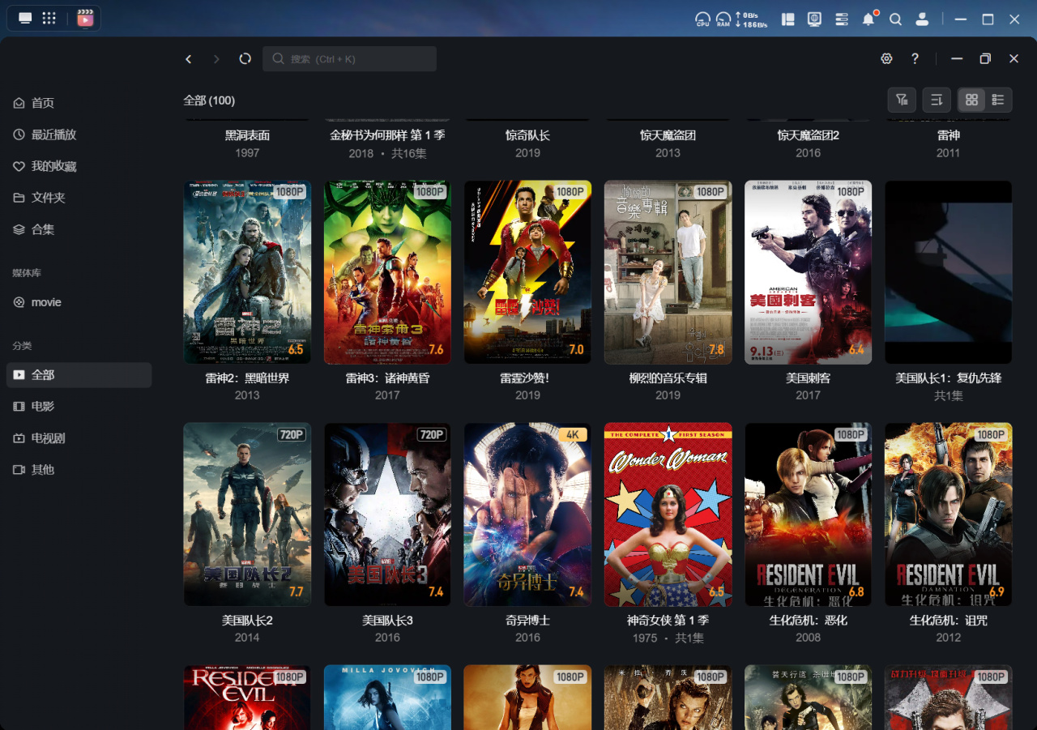This screenshot has height=730, width=1037.
Task: Open the filter options icon
Action: [902, 100]
